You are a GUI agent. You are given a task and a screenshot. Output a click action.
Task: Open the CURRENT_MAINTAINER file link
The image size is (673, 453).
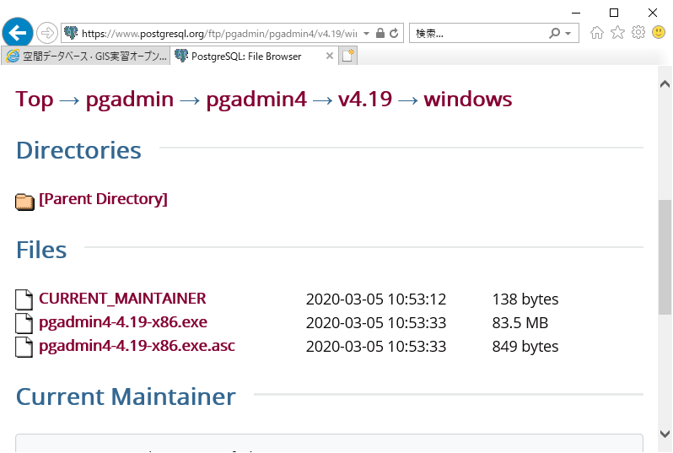(x=122, y=299)
